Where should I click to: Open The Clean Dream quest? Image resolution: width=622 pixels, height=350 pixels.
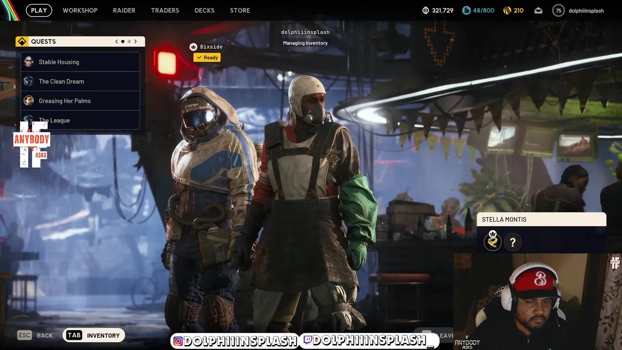(80, 81)
